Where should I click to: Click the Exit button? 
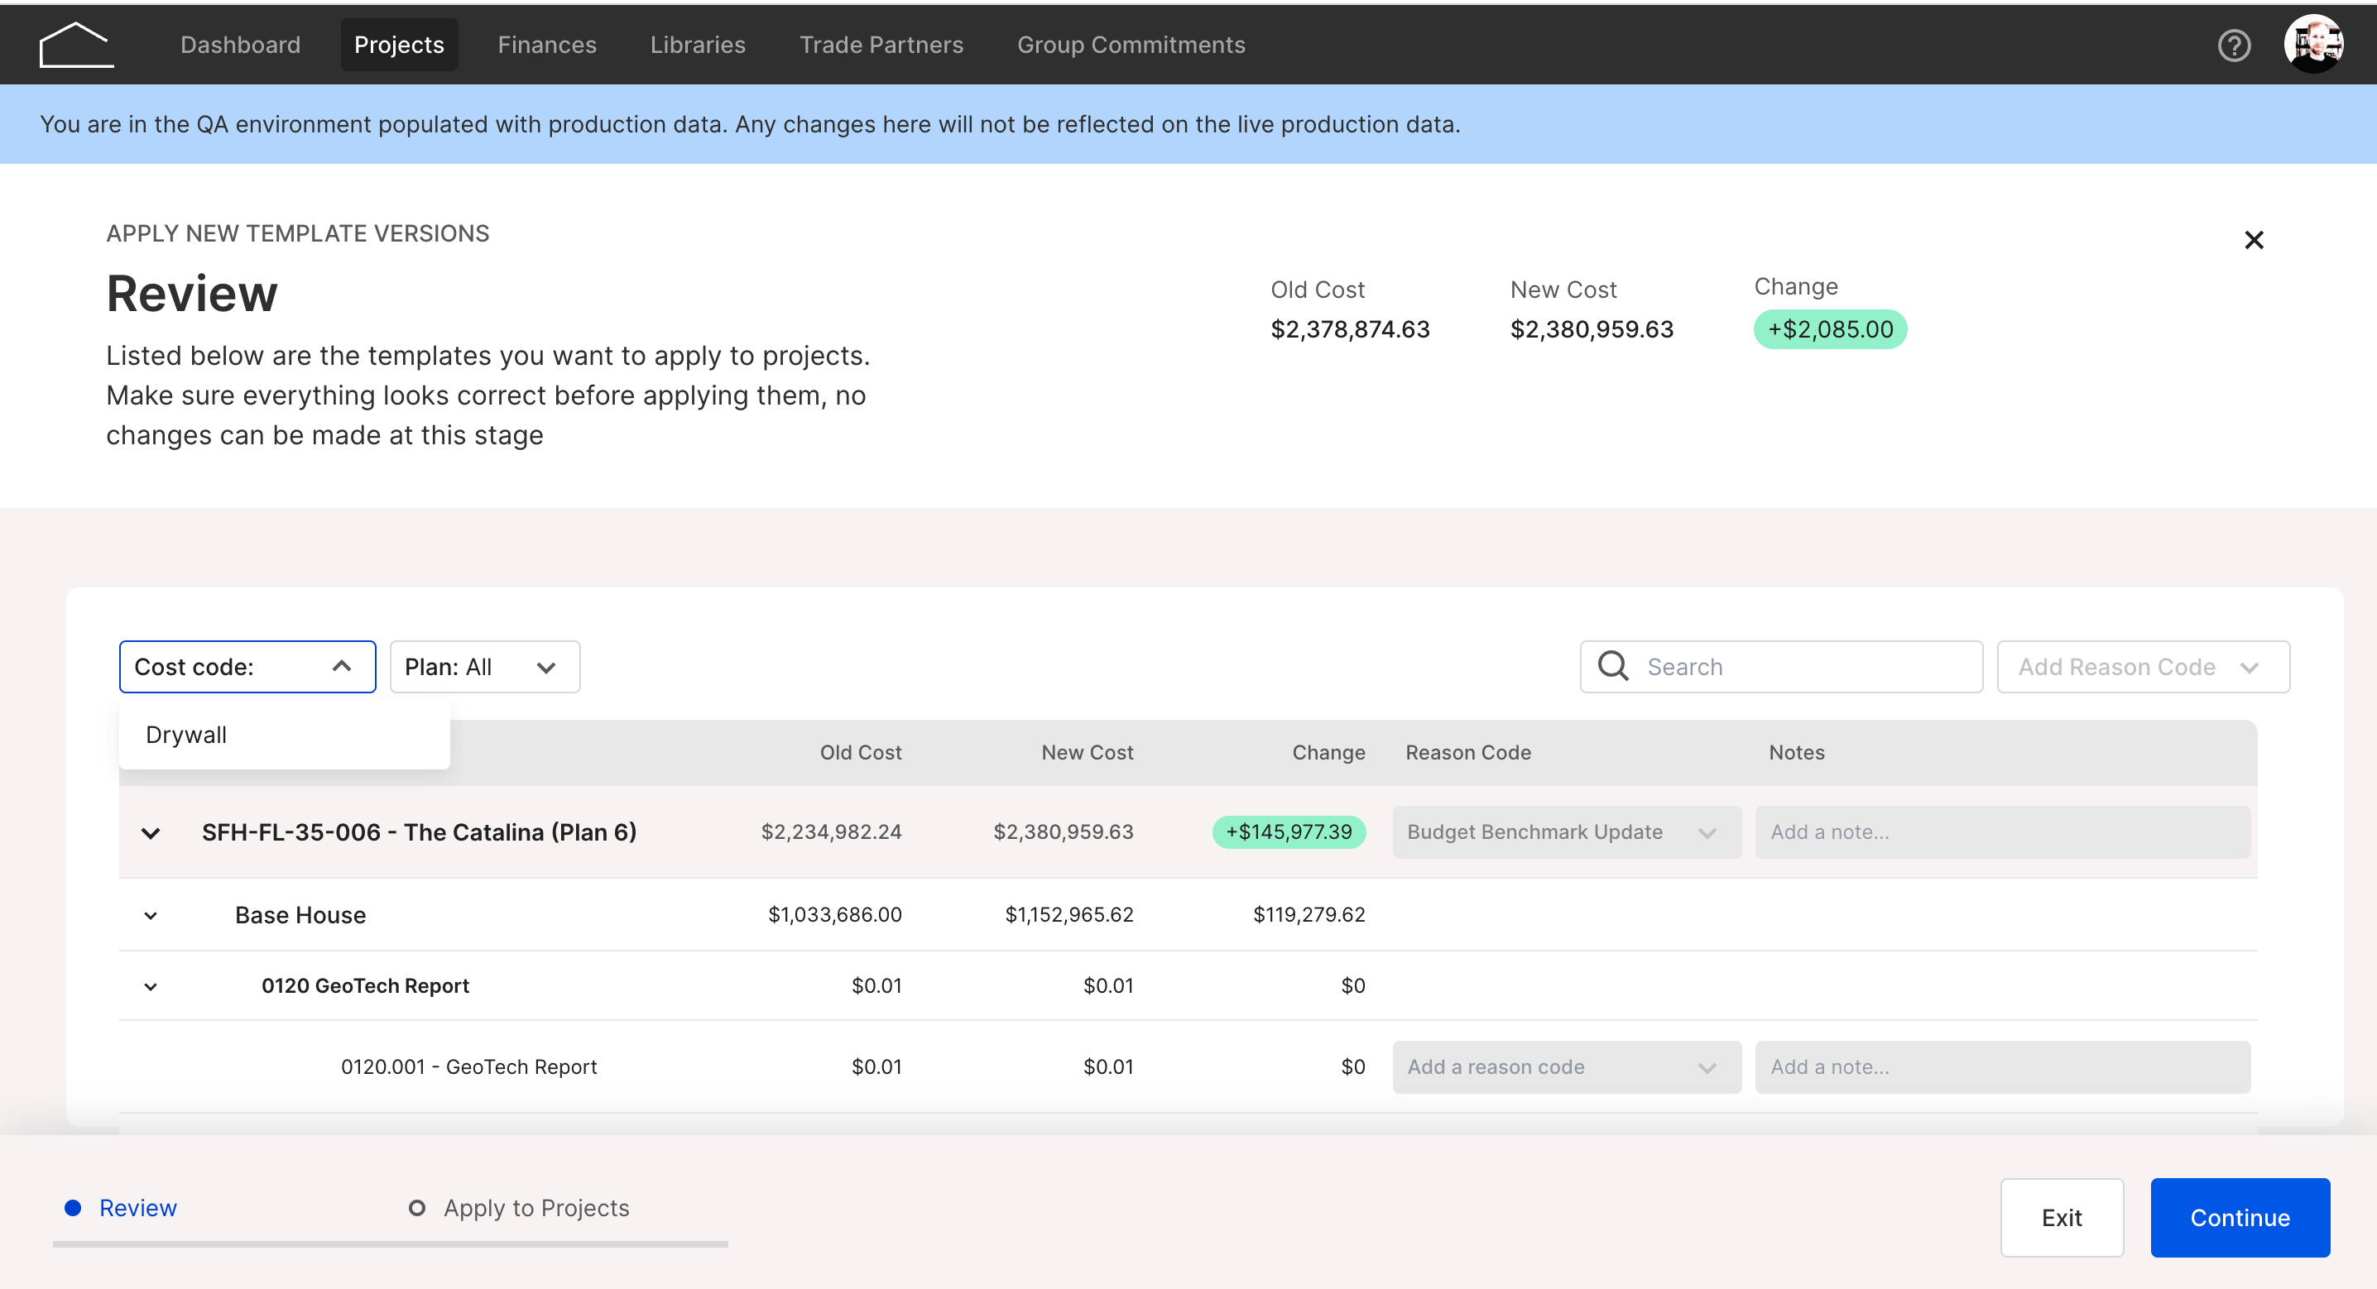[x=2062, y=1217]
